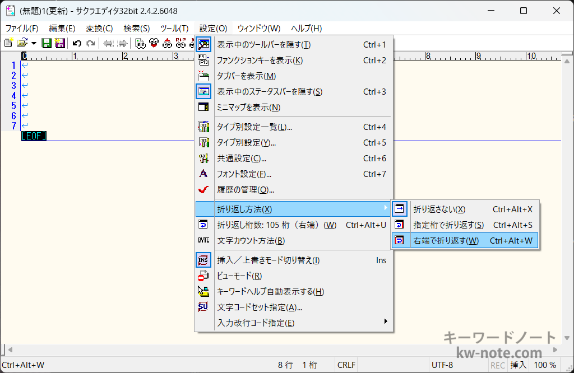The width and height of the screenshot is (574, 373).
Task: Expand the 入力改行コード指定 submenu
Action: [x=256, y=323]
